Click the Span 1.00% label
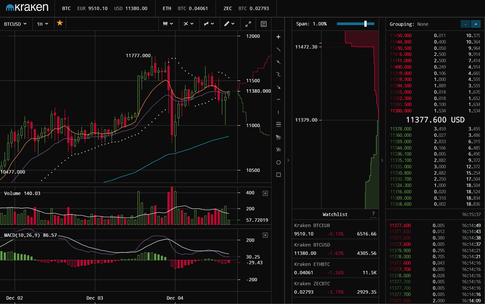This screenshot has height=304, width=485. tap(312, 24)
